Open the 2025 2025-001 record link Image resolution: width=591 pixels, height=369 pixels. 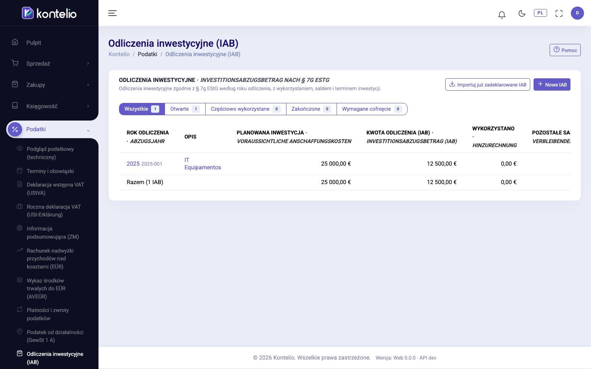coord(144,164)
